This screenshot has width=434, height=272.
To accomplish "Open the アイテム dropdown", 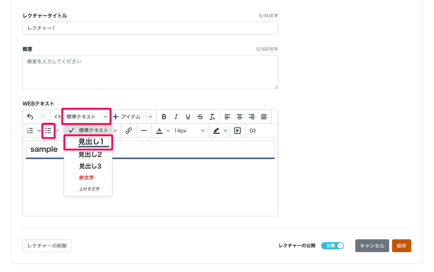I will tap(132, 117).
